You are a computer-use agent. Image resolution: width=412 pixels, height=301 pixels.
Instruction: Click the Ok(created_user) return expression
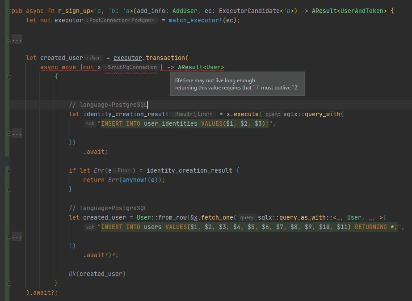click(x=97, y=274)
